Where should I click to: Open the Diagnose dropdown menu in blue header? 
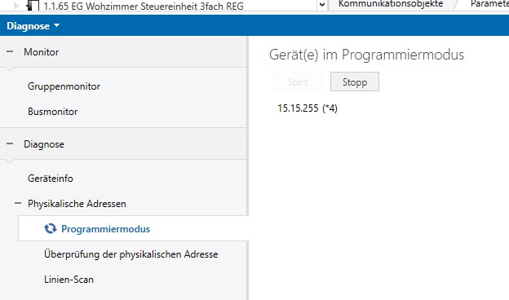[x=33, y=26]
